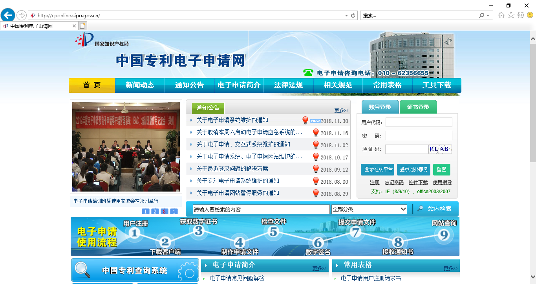Select slideshow page number 4

174,212
